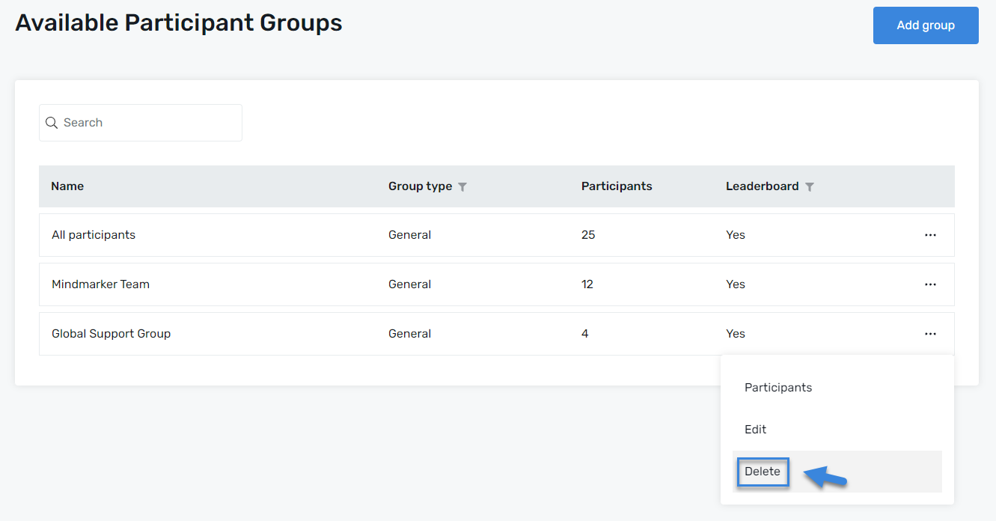Image resolution: width=996 pixels, height=521 pixels.
Task: Click the Leaderboard column header text
Action: coord(762,186)
